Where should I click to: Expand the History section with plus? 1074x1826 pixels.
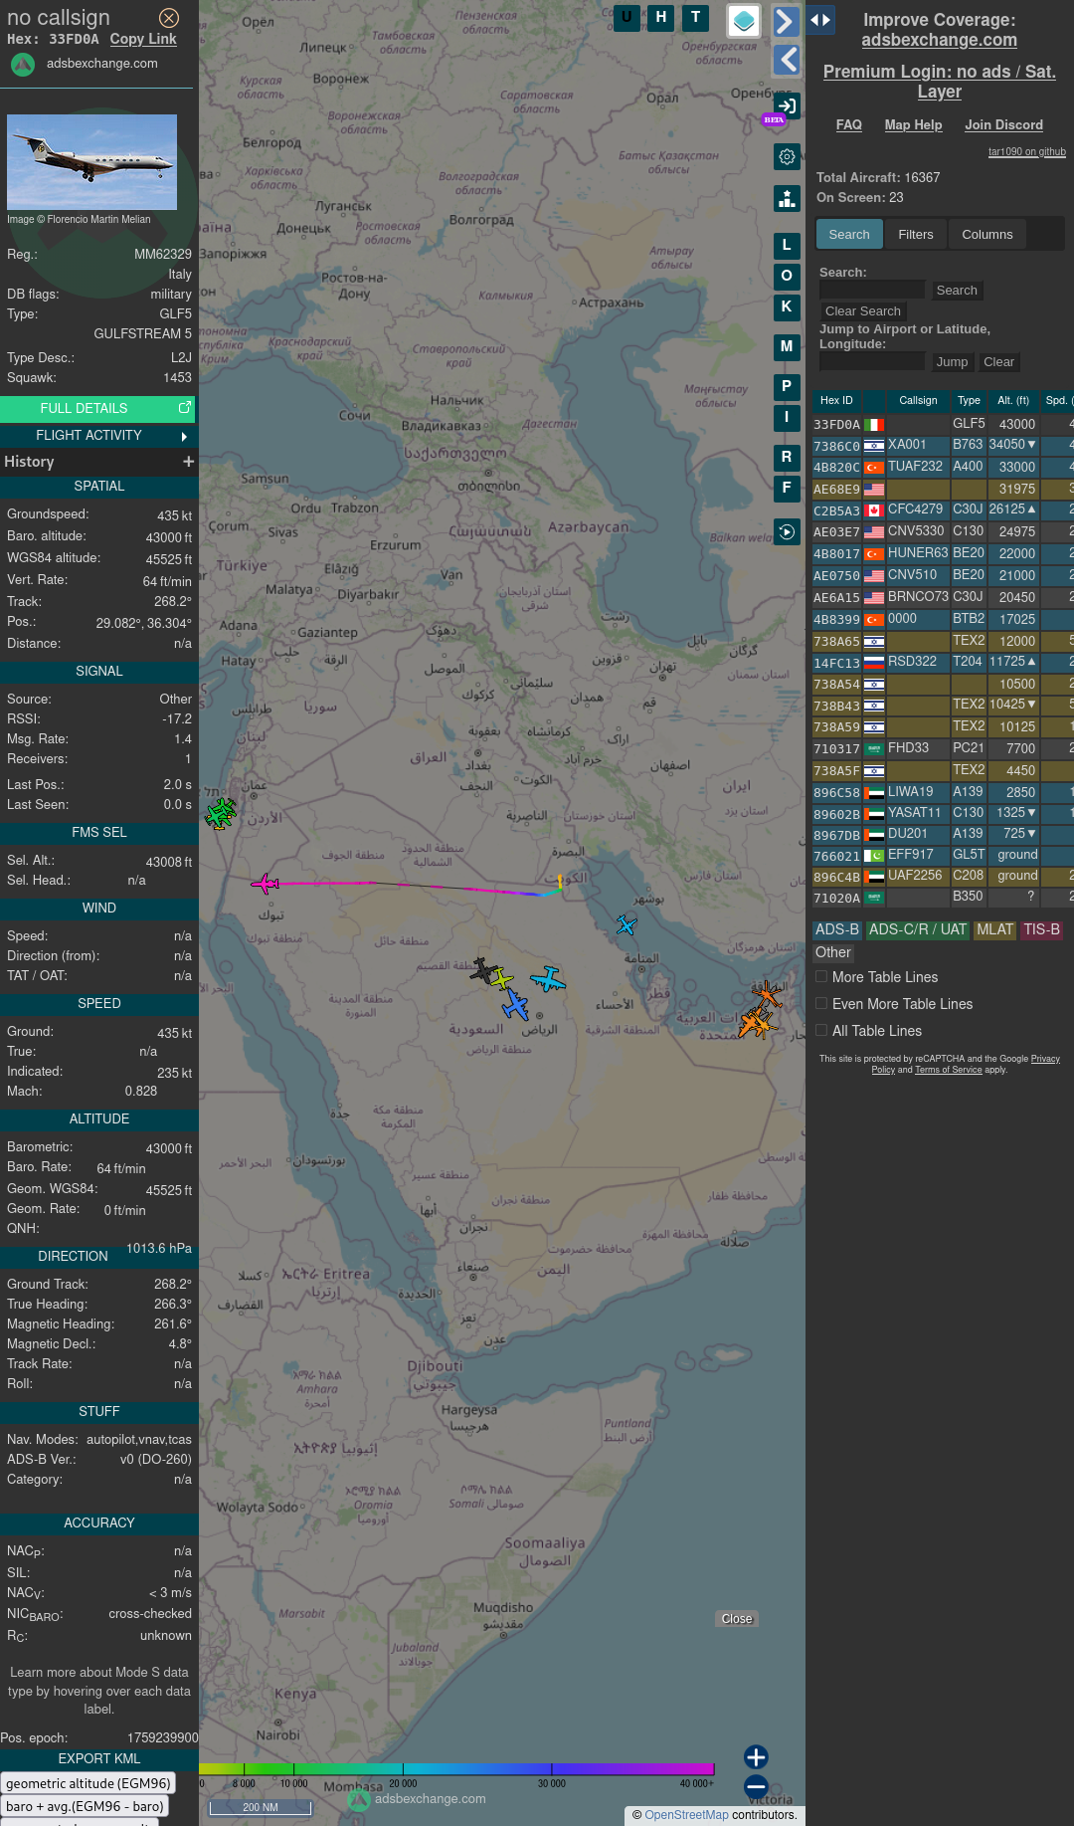pyautogui.click(x=188, y=462)
